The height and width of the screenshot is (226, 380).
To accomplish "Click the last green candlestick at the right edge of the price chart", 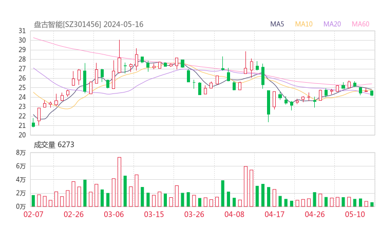I will point(372,93).
